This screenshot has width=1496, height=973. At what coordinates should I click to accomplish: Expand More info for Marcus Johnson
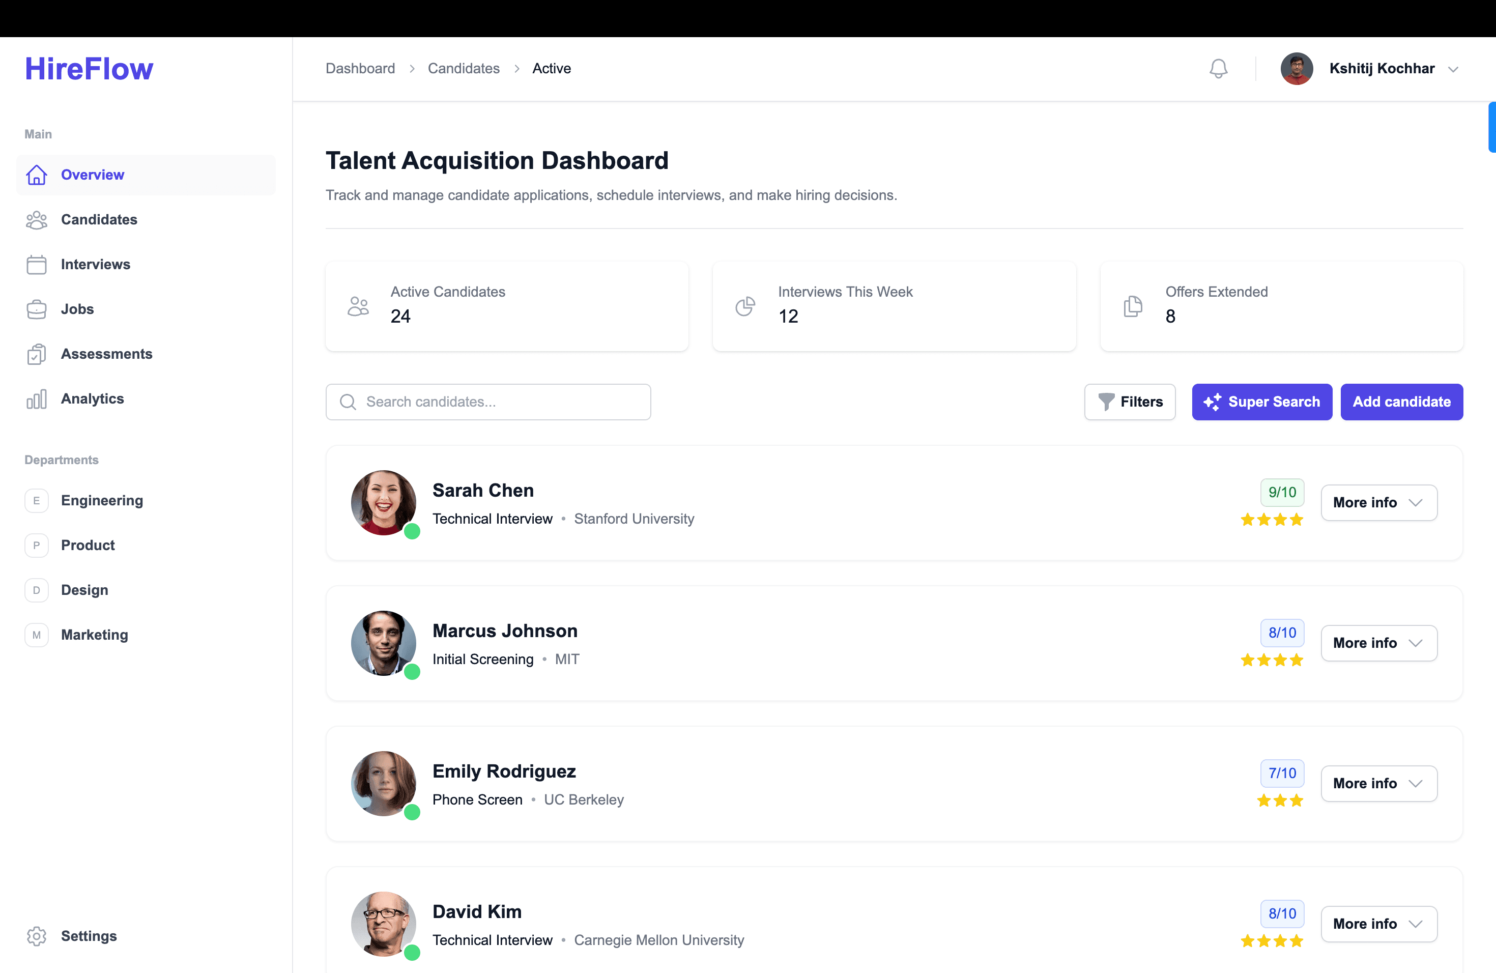pos(1378,642)
